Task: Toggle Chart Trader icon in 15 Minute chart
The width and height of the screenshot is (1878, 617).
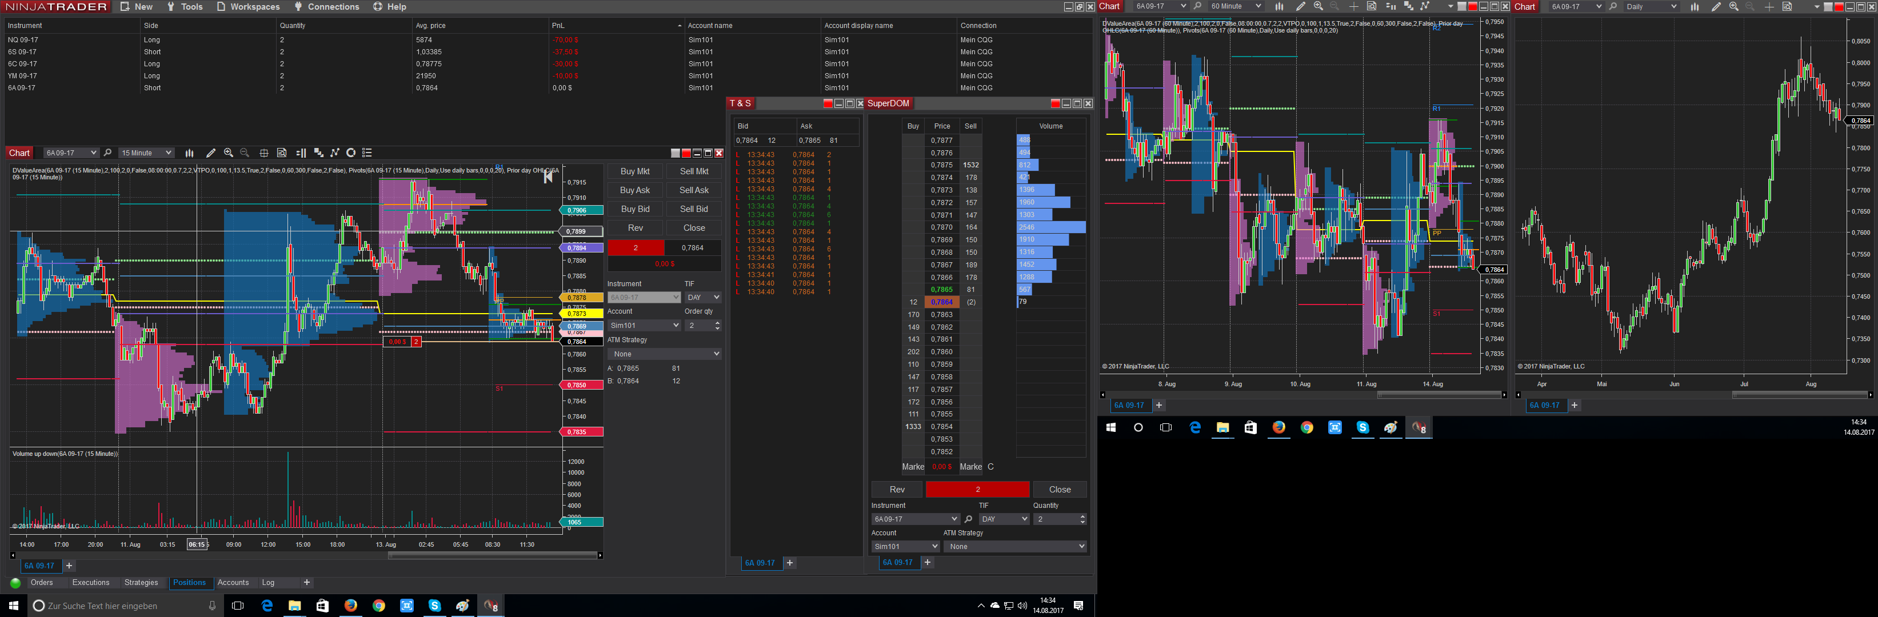Action: (301, 153)
